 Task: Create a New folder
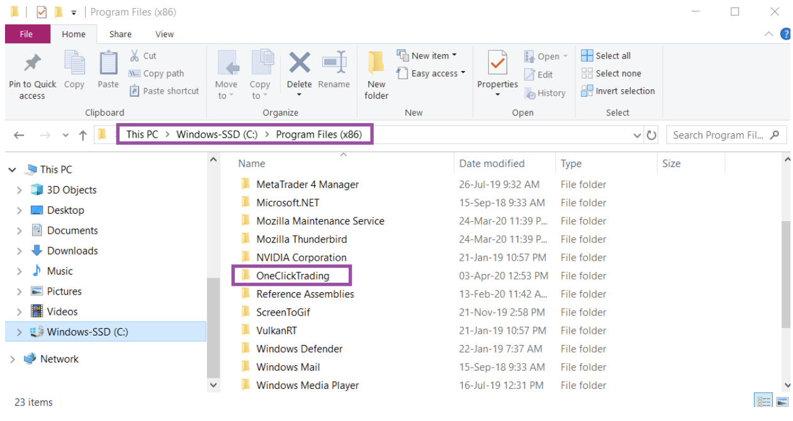pyautogui.click(x=376, y=75)
